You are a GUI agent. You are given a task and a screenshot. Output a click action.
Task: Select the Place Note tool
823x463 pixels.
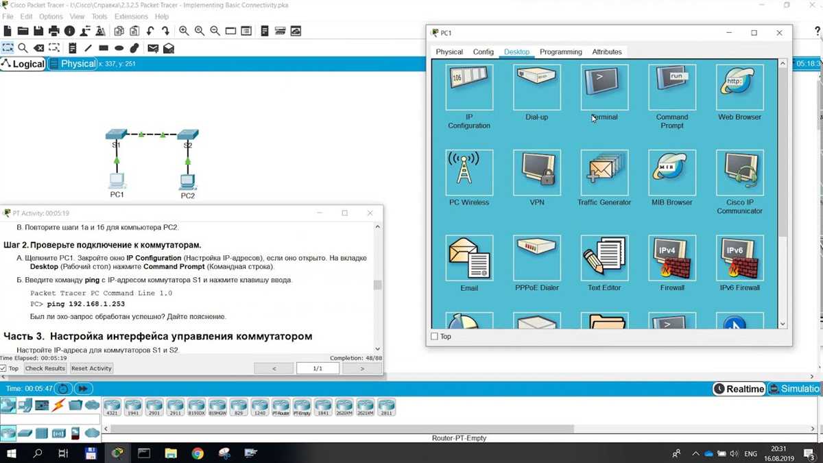coord(72,48)
